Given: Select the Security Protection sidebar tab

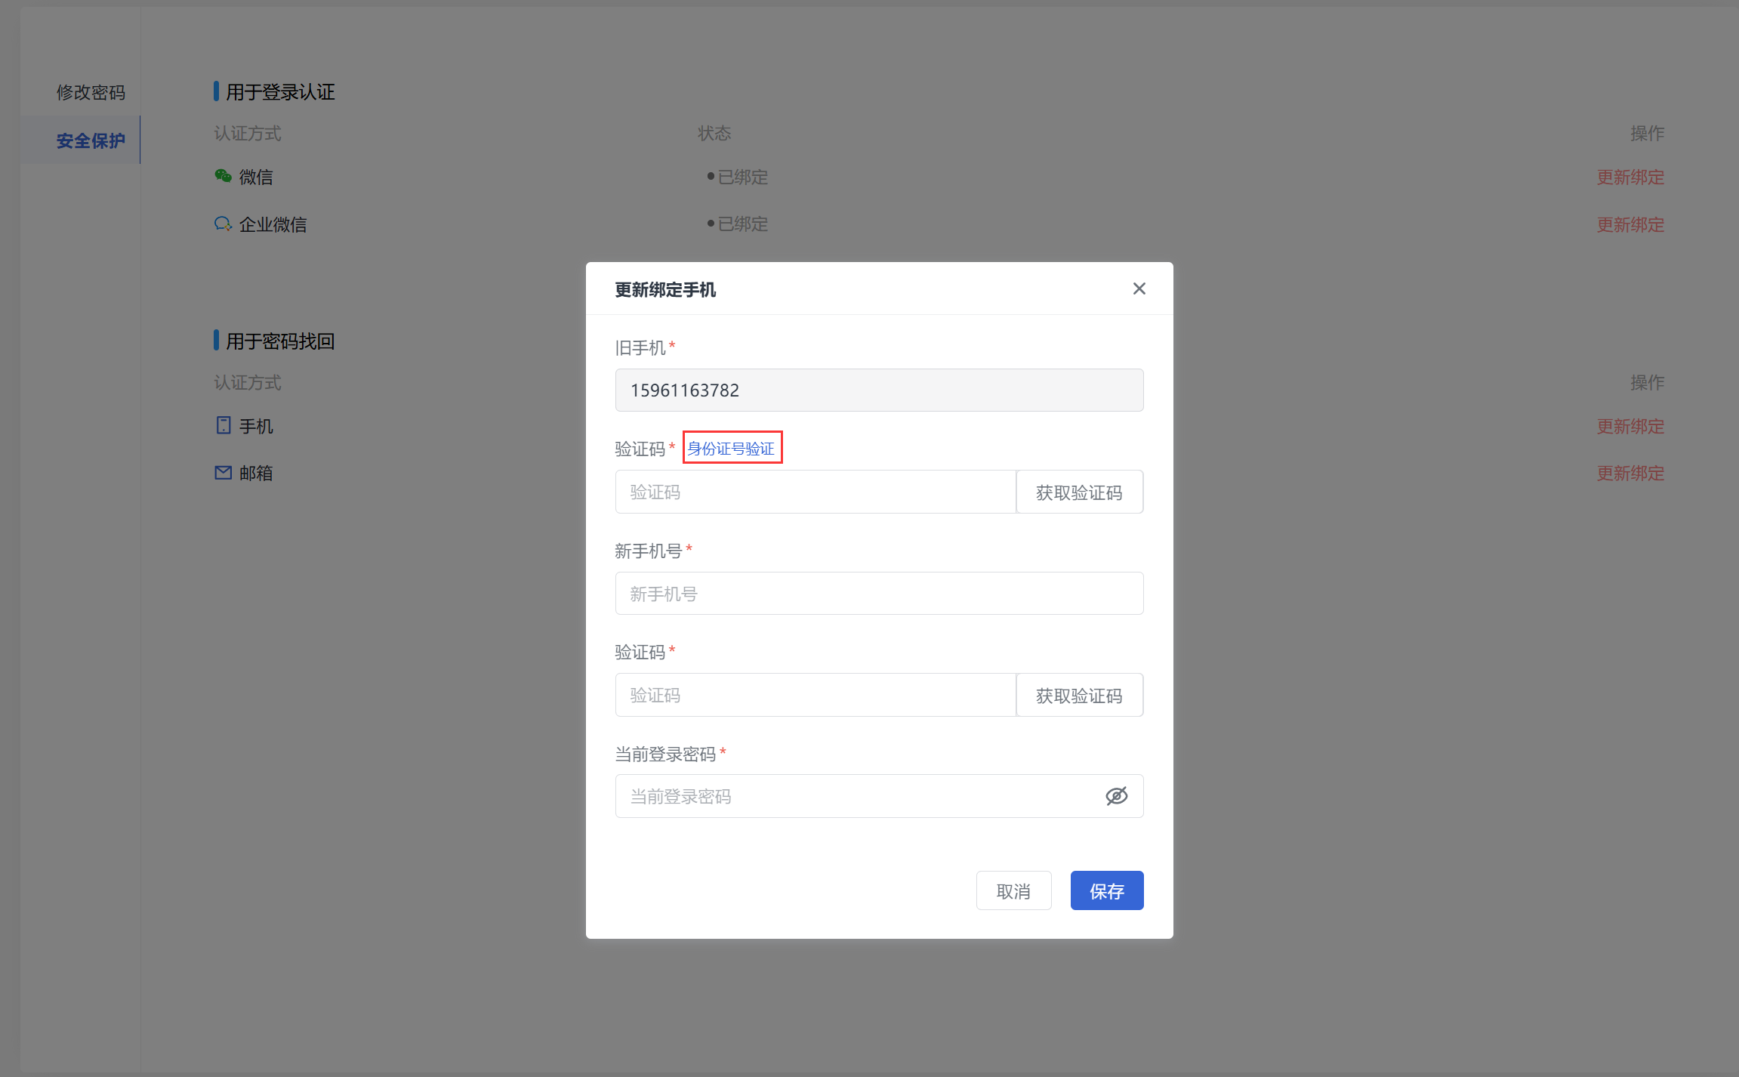Looking at the screenshot, I should pyautogui.click(x=91, y=140).
